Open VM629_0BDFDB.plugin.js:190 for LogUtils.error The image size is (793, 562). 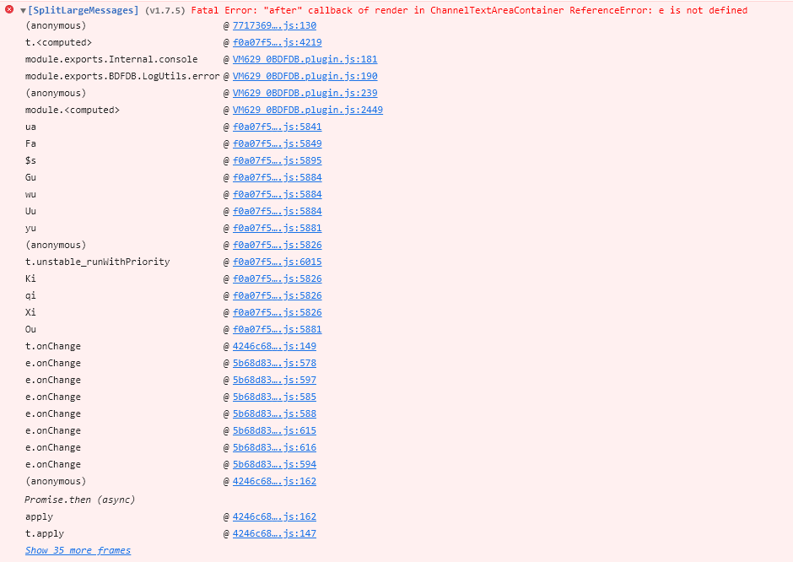point(305,76)
